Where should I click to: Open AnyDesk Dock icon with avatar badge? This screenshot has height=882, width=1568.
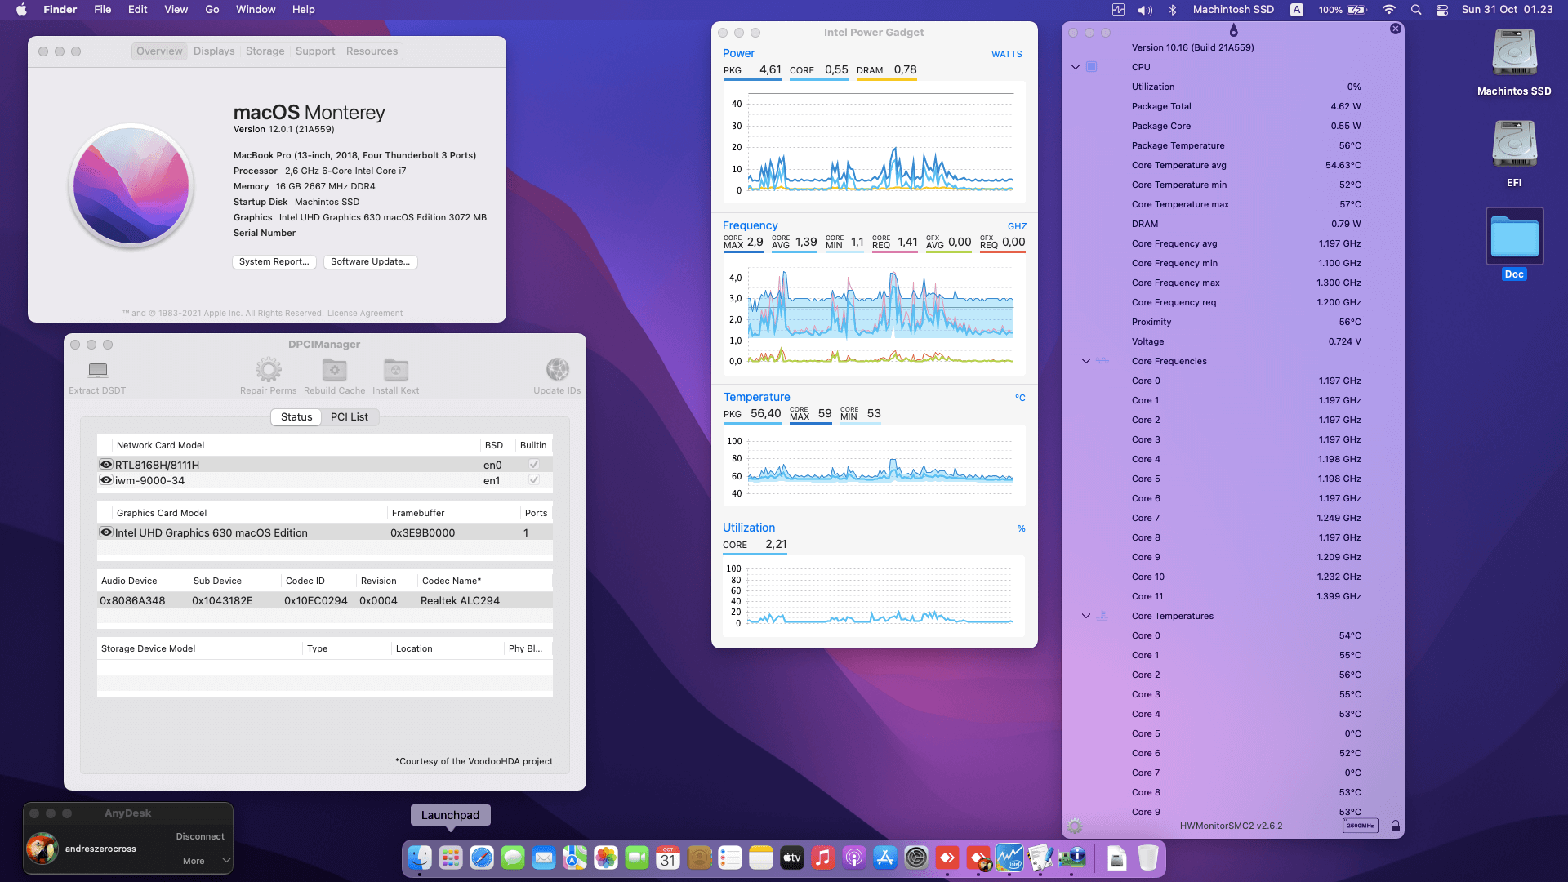click(978, 857)
